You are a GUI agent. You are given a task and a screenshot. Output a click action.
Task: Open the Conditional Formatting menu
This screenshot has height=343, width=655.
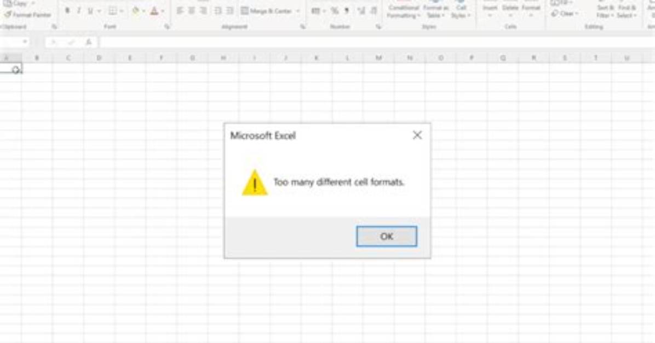(x=404, y=10)
